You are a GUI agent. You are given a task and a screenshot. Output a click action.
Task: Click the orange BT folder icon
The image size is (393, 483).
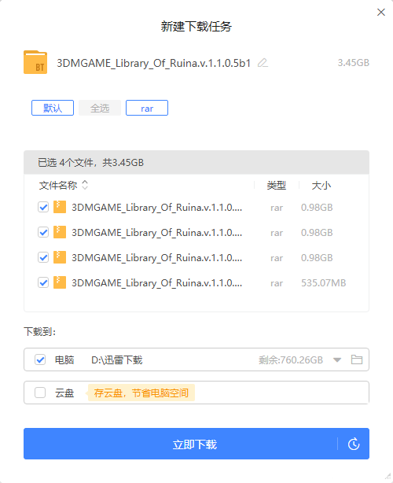pos(35,62)
